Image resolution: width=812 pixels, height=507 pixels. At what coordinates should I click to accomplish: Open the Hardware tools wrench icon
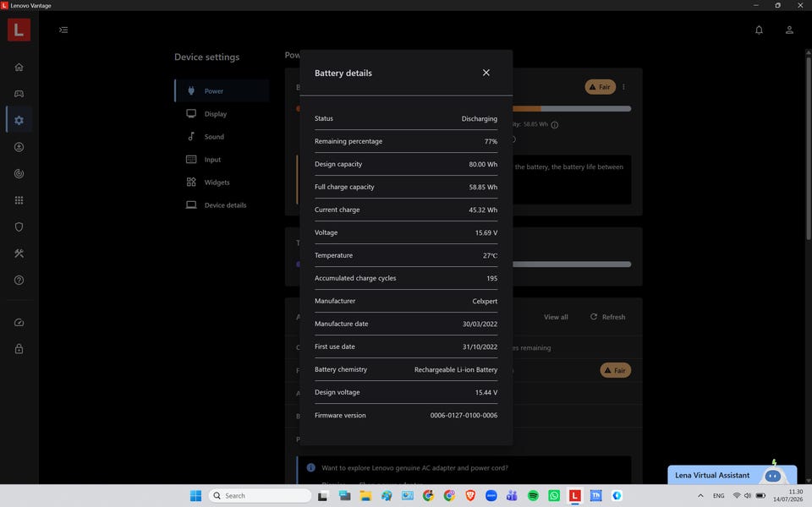[19, 253]
